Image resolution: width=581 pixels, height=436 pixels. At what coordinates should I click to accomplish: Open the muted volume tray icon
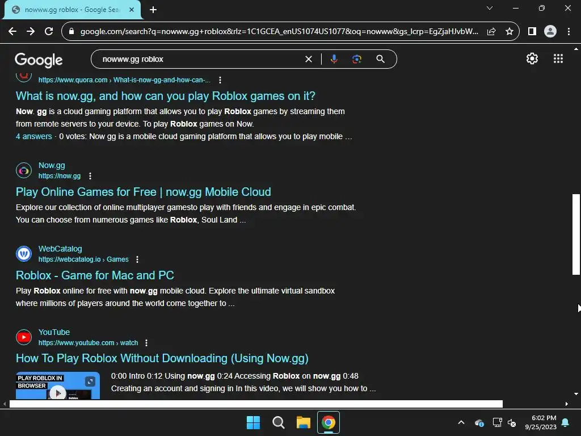tap(512, 422)
